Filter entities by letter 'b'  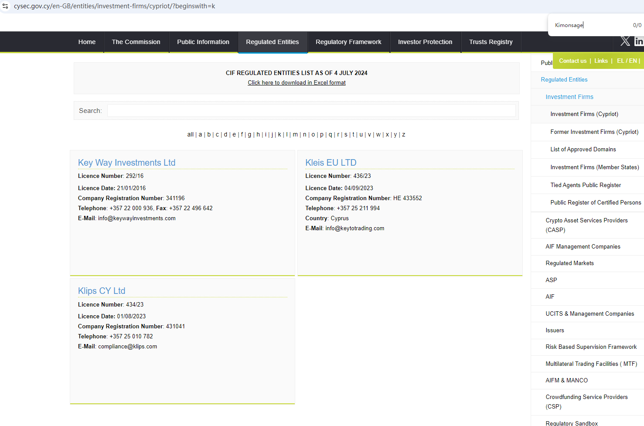pos(209,135)
